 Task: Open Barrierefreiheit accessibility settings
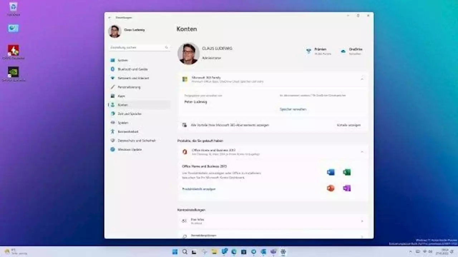139,132
